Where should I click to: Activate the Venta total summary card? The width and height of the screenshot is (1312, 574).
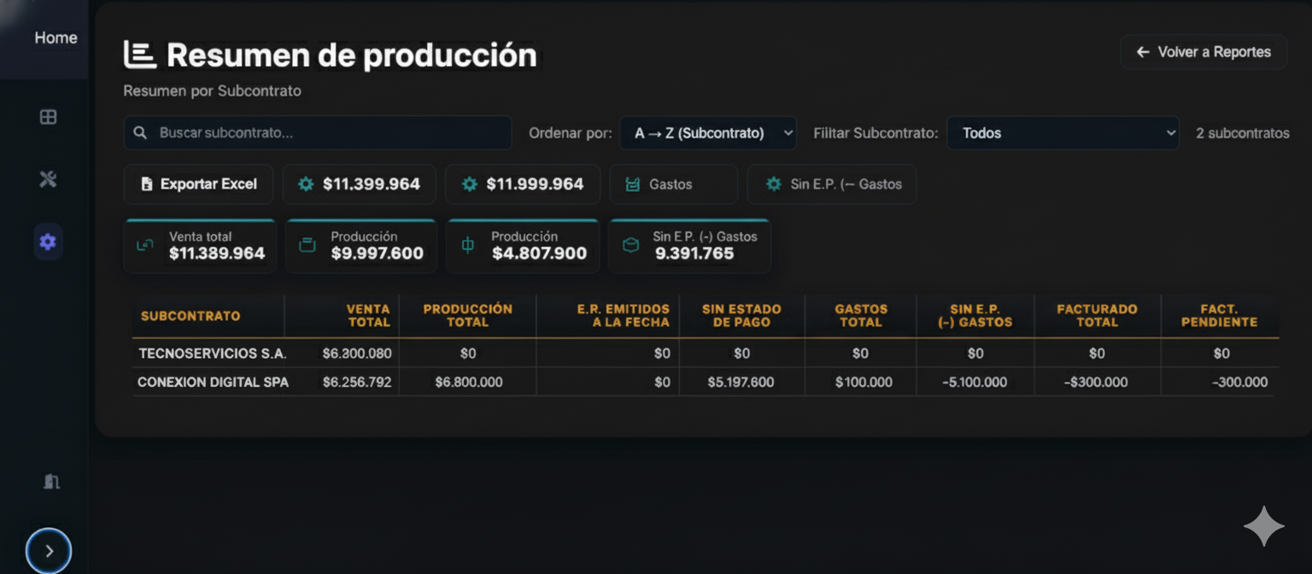click(x=200, y=245)
